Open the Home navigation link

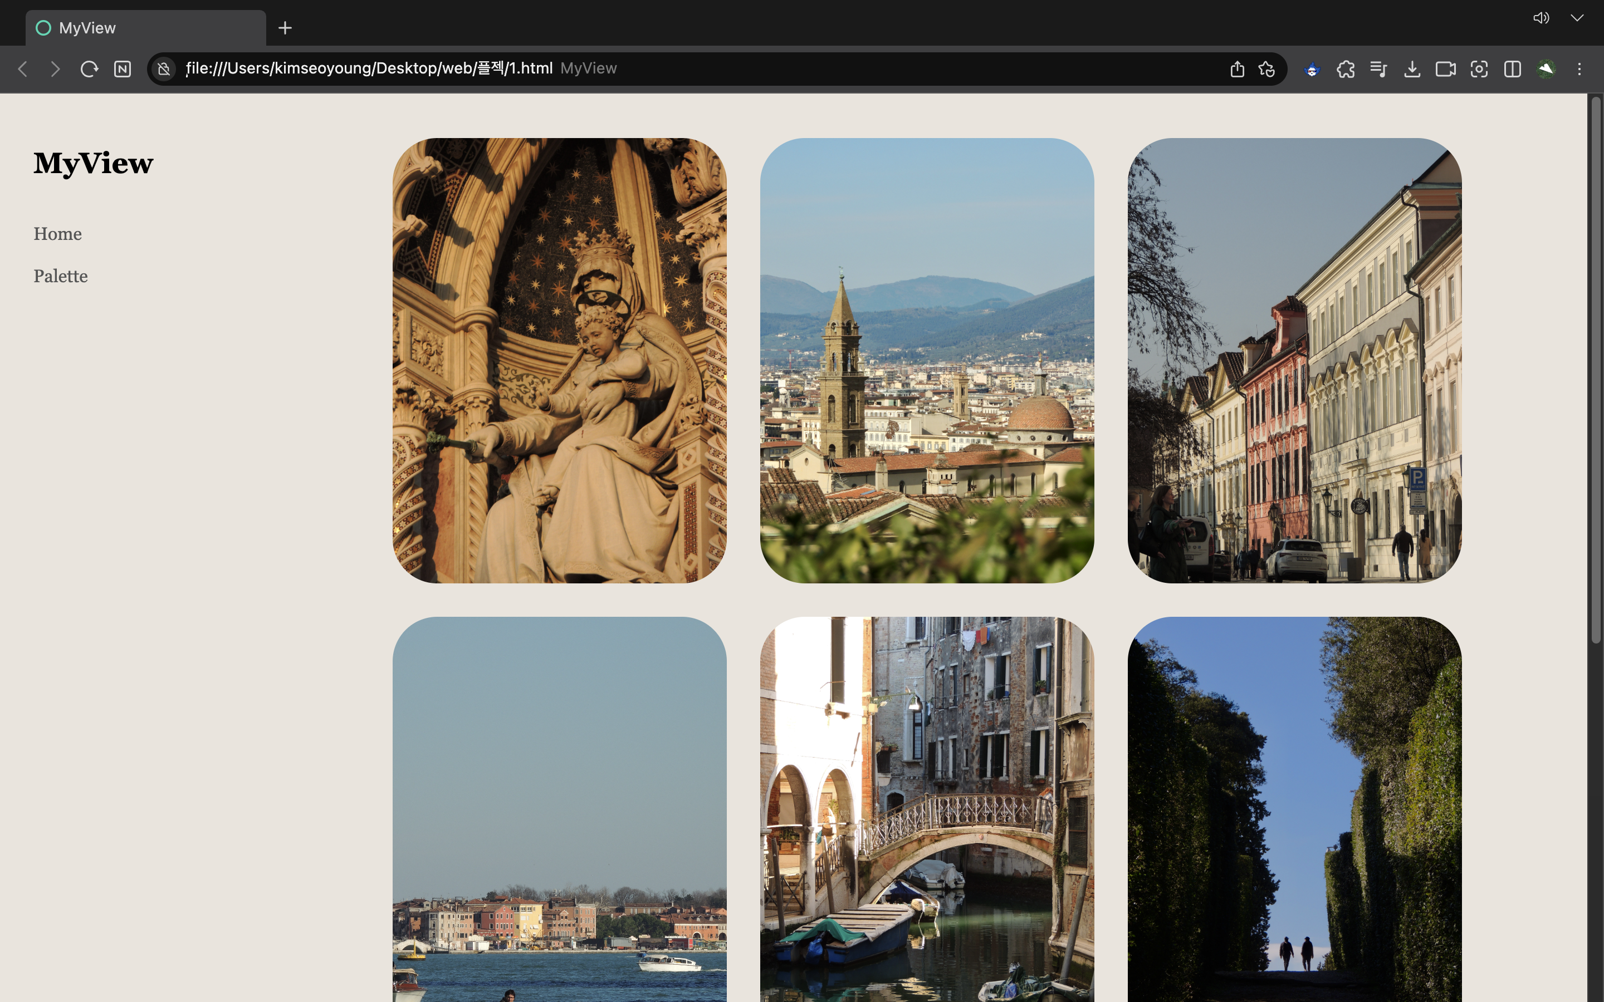point(58,234)
